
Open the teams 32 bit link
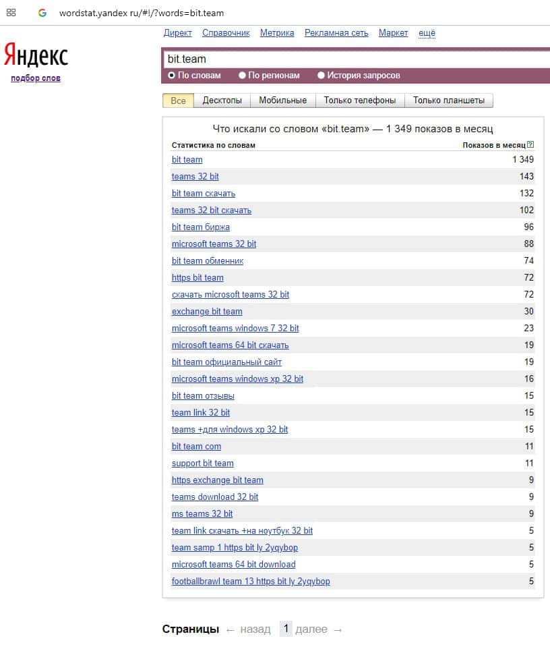pyautogui.click(x=195, y=177)
